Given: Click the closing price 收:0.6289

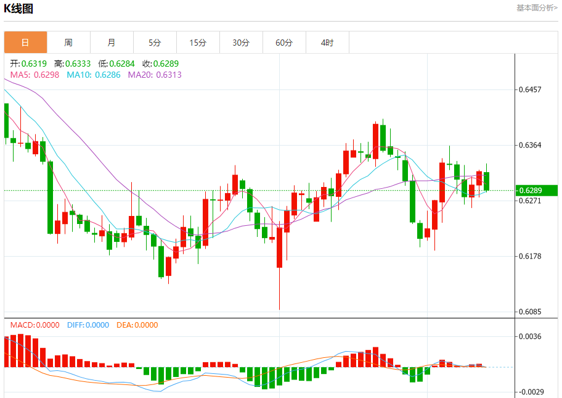Looking at the screenshot, I should pos(161,64).
